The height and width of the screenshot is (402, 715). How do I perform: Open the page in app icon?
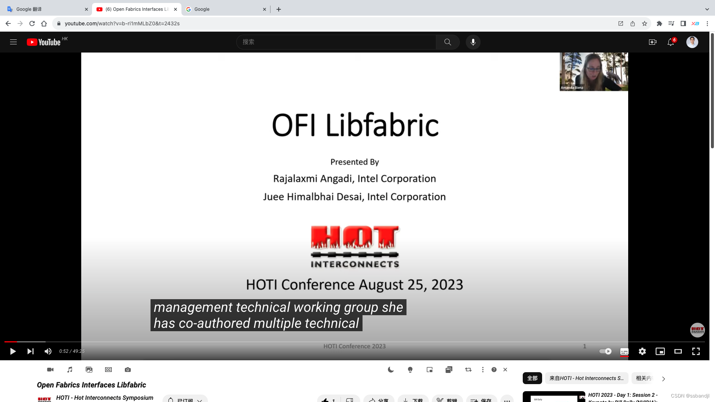tap(621, 23)
